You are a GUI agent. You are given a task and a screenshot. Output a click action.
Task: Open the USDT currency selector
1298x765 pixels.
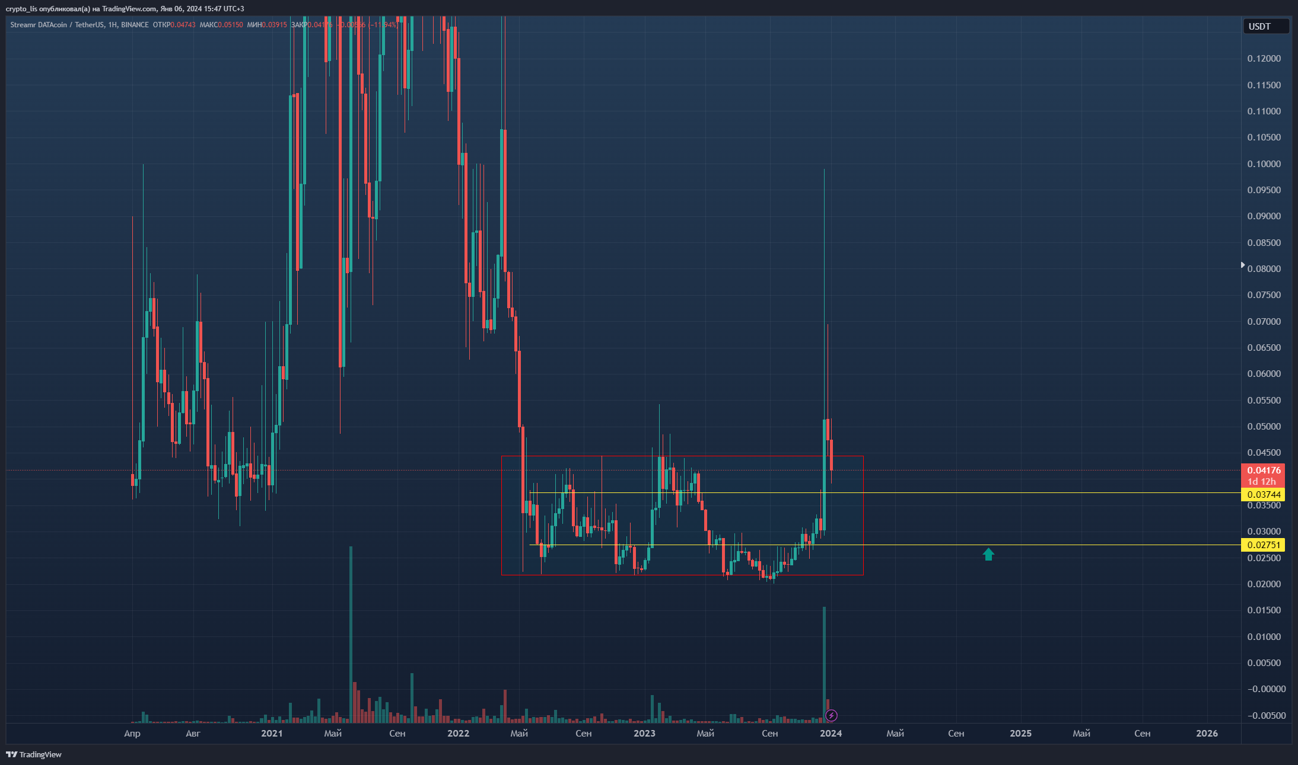coord(1265,25)
